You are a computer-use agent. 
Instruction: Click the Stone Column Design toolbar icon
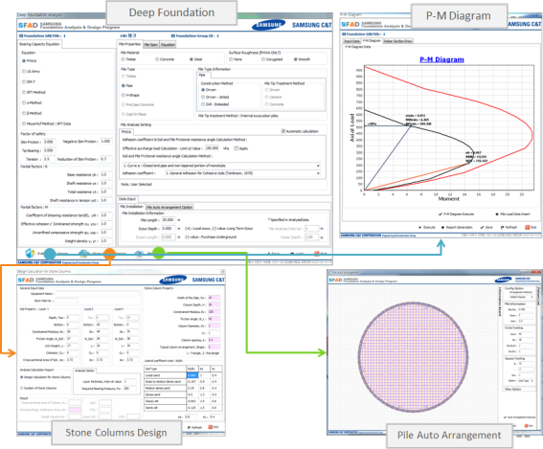click(83, 254)
